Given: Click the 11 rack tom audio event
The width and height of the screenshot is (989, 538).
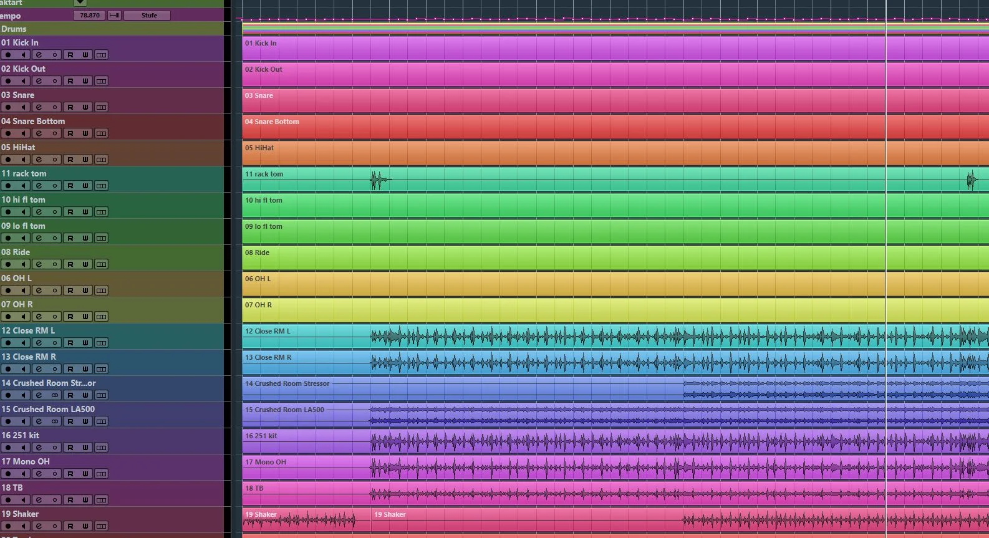Looking at the screenshot, I should (x=615, y=179).
